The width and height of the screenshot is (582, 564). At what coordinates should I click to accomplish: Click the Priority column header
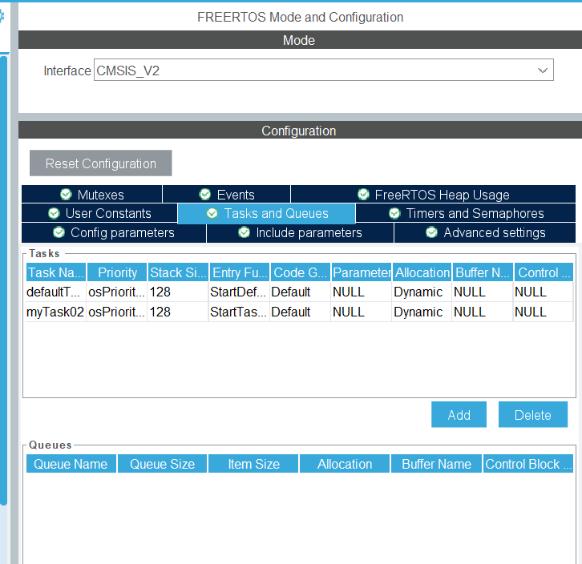point(117,272)
